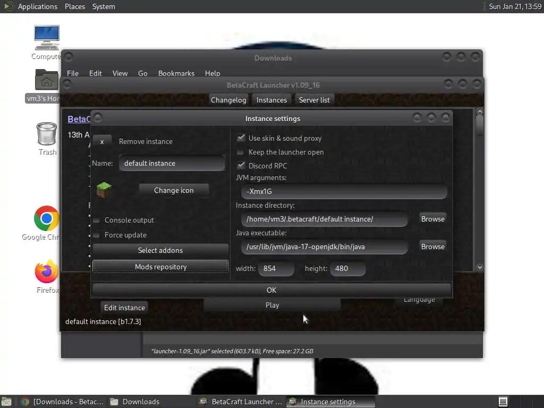Click 'default instance [b1.7.3]' status text
Image resolution: width=544 pixels, height=408 pixels.
[103, 321]
